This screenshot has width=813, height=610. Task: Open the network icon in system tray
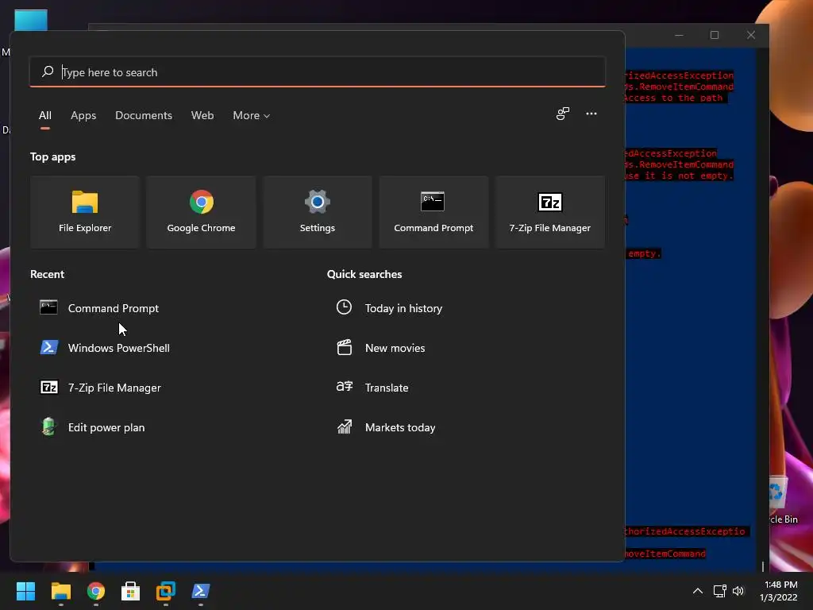pos(719,591)
